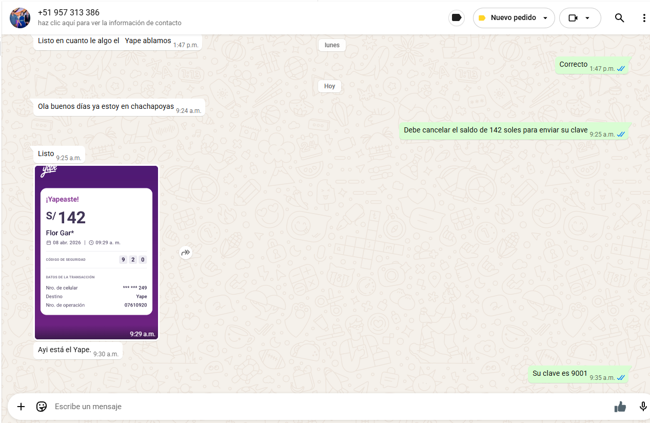The height and width of the screenshot is (423, 650).
Task: Select the saldo de 142 soles message
Action: pyautogui.click(x=495, y=130)
